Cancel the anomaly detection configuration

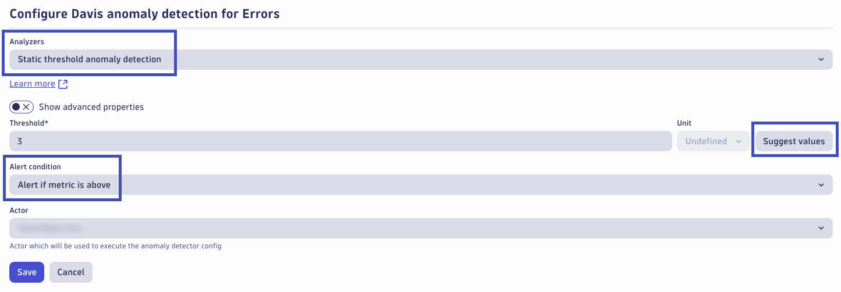pos(71,272)
